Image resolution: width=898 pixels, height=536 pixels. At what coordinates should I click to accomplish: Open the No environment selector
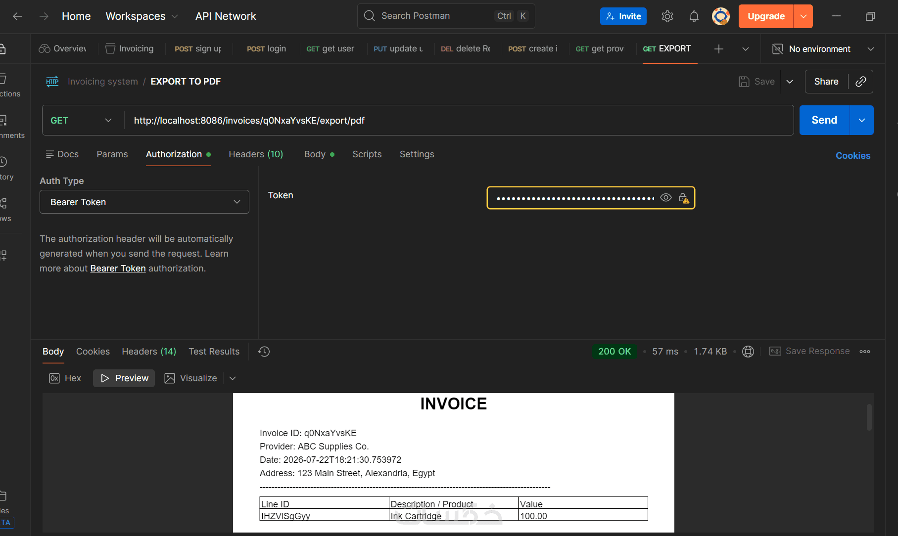(823, 49)
